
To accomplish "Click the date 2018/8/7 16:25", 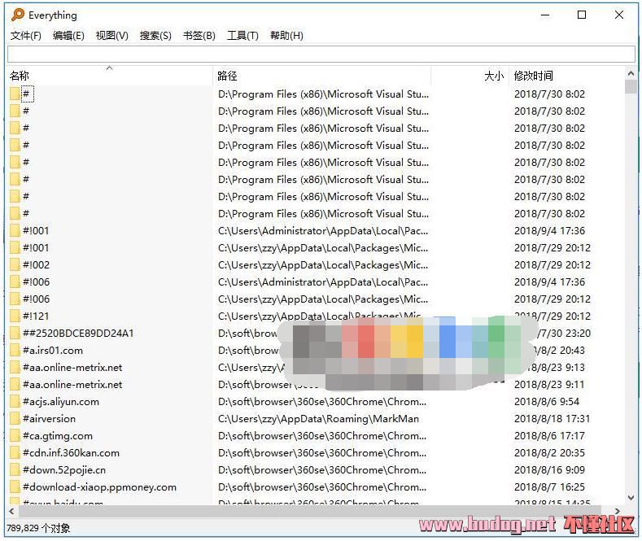I will (549, 487).
